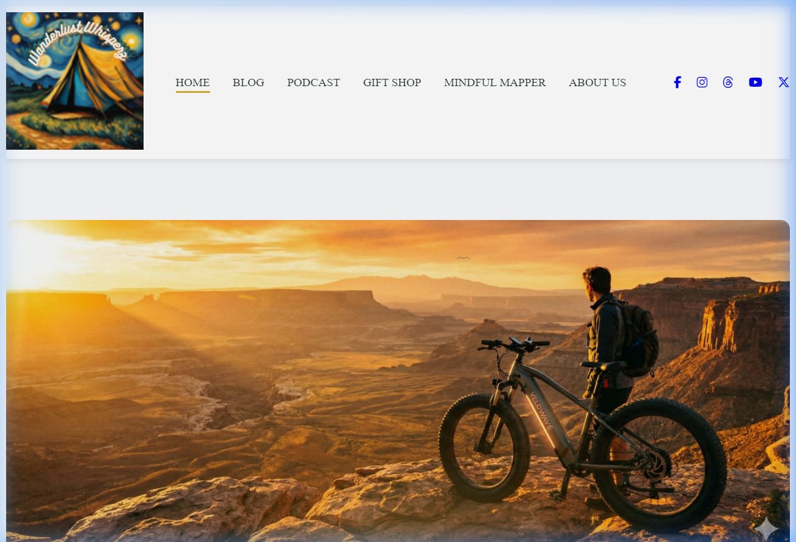Open the MINDFUL MAPPER page

495,82
